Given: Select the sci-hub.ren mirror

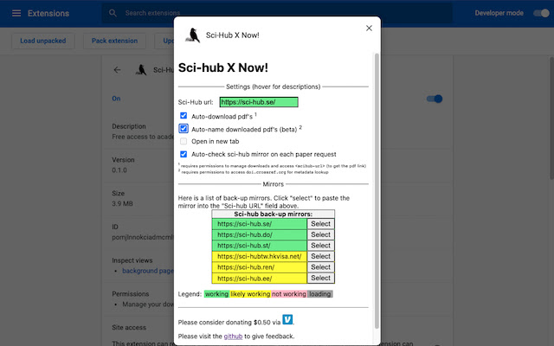Looking at the screenshot, I should click(x=321, y=267).
